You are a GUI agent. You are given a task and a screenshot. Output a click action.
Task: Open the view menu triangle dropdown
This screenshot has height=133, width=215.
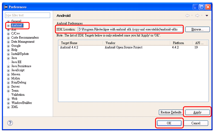point(207,16)
